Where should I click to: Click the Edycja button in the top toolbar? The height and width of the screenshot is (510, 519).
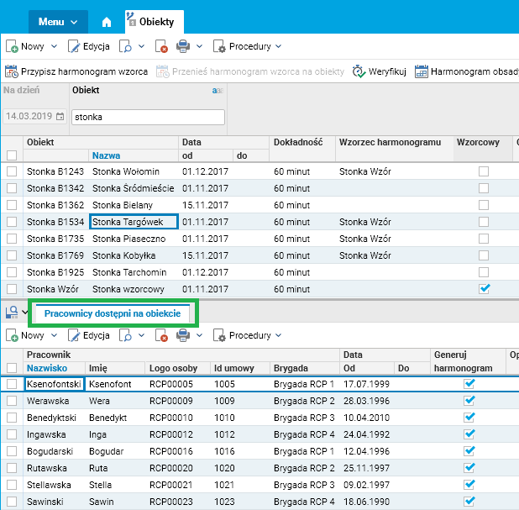click(88, 47)
